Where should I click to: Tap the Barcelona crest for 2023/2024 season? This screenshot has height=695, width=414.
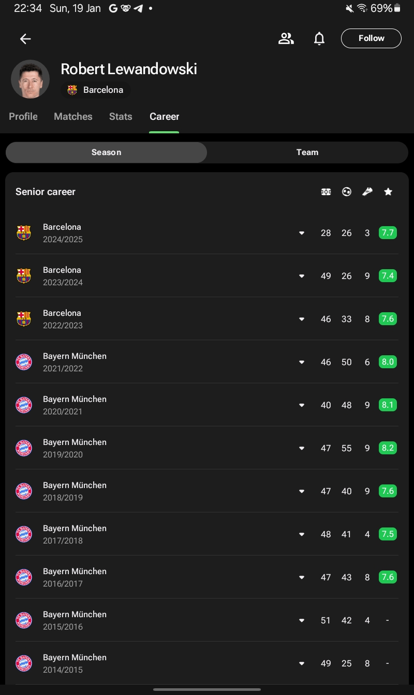[24, 276]
